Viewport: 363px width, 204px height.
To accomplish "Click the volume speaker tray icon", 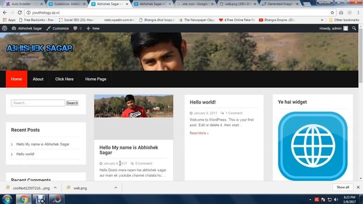I will coord(336,199).
